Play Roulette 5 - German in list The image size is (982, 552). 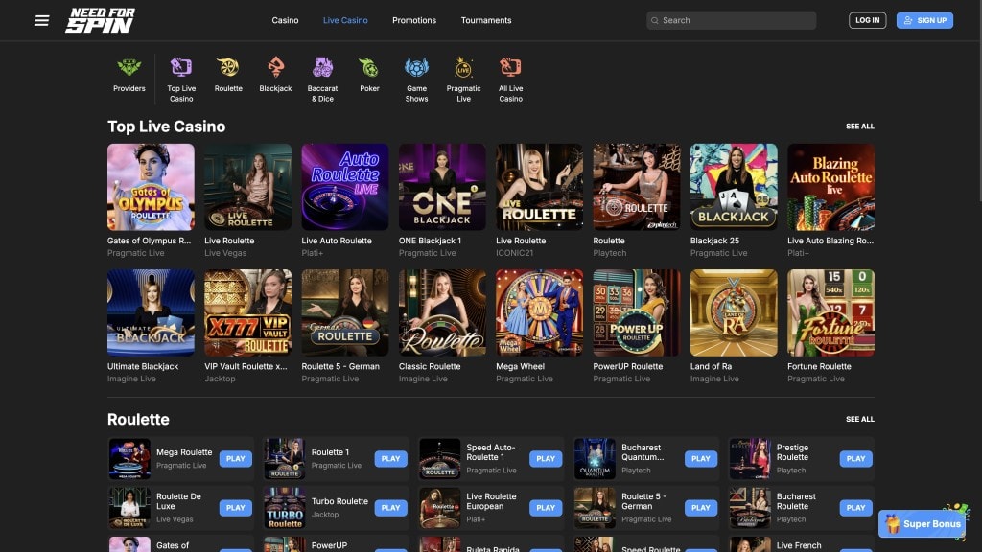click(x=701, y=508)
